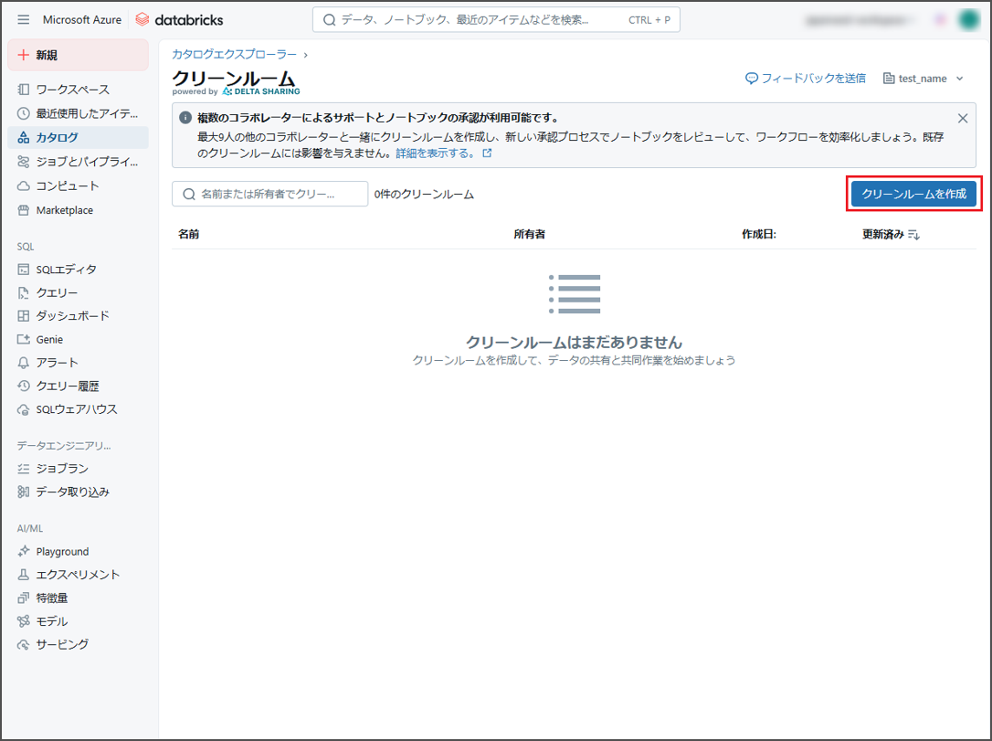992x741 pixels.
Task: Open the 特徴量 icon
Action: [24, 598]
